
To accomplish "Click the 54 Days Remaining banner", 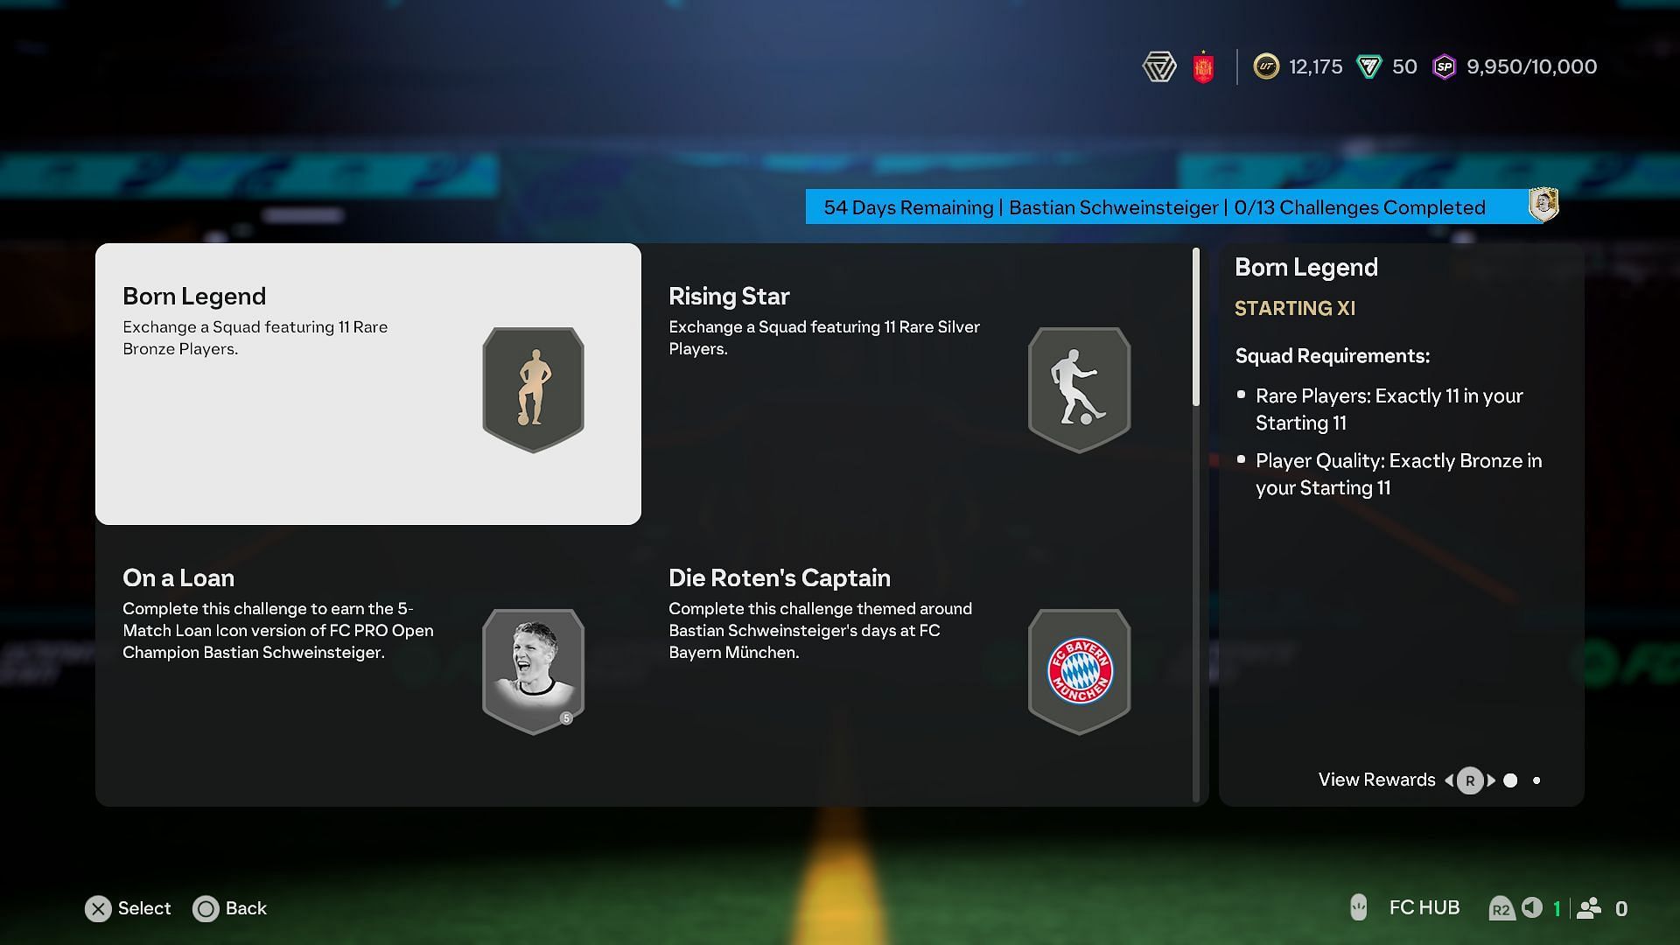I will [1154, 206].
